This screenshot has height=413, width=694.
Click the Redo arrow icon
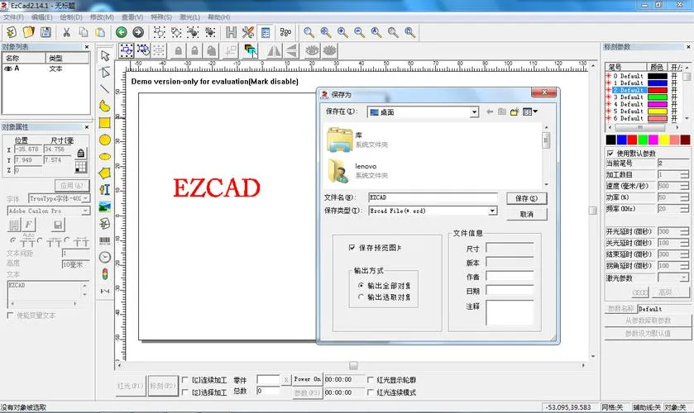click(x=138, y=32)
